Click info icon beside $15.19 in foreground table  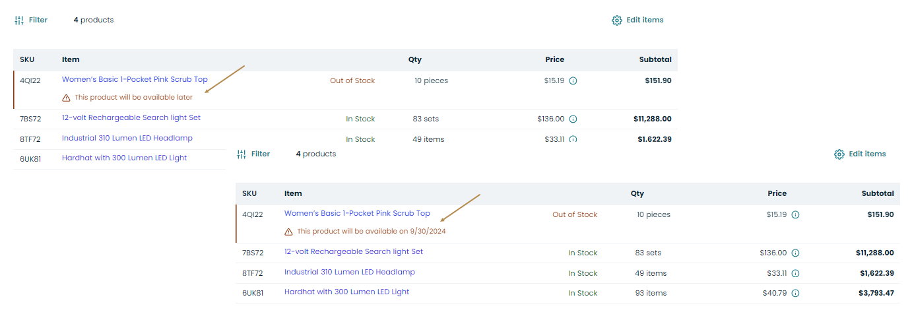coord(795,214)
